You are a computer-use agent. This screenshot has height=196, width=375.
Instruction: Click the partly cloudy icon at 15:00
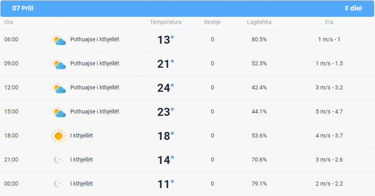pos(59,112)
